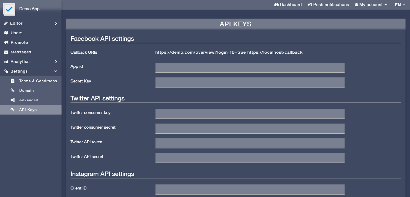
Task: Click the Settings gears icon
Action: (x=6, y=71)
